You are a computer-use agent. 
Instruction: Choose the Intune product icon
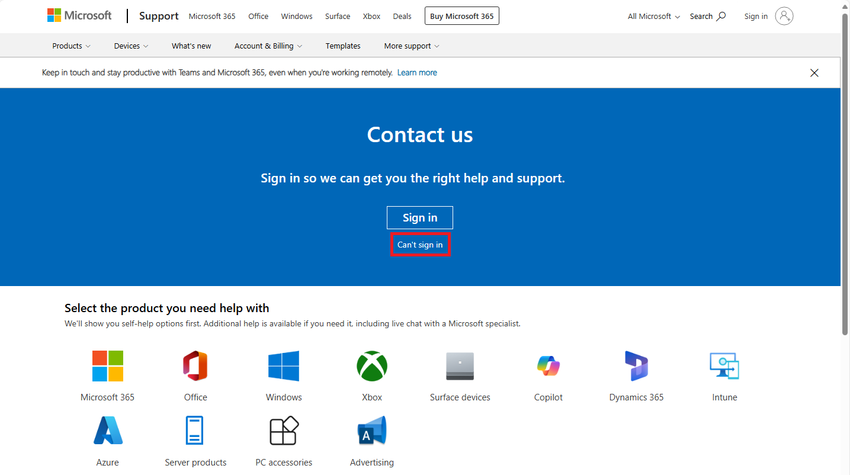(724, 366)
